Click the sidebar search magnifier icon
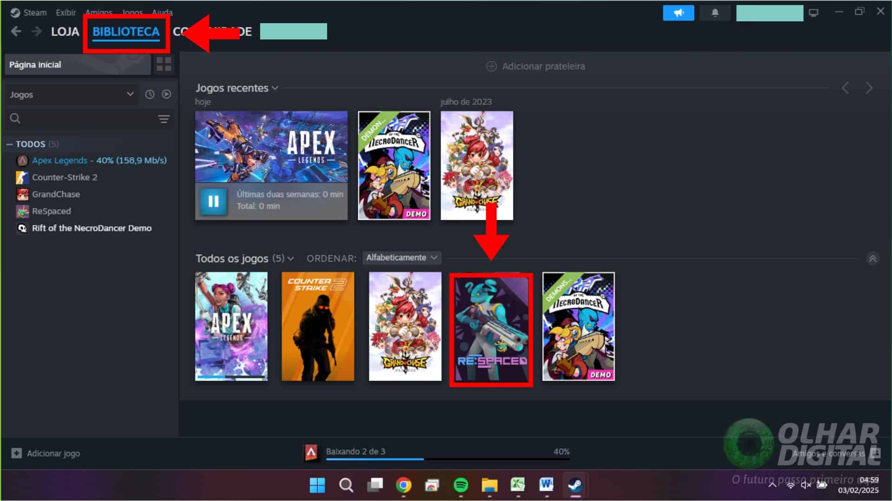The width and height of the screenshot is (892, 501). click(x=15, y=119)
